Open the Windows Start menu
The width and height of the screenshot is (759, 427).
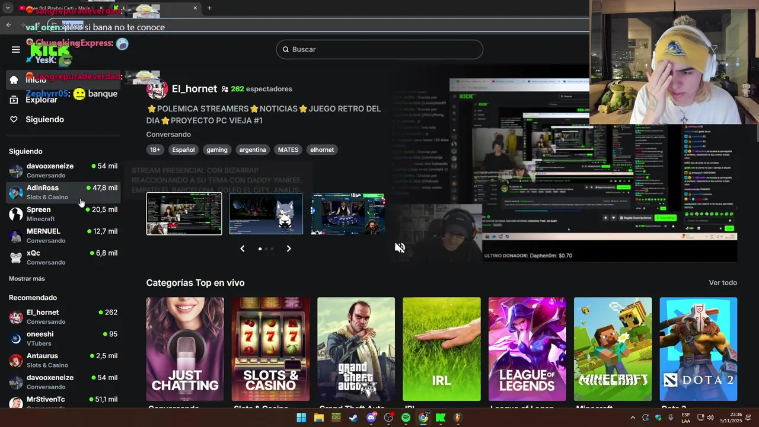pos(301,418)
